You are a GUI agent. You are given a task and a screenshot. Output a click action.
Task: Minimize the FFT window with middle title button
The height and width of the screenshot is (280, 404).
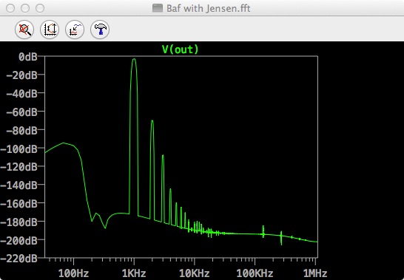tap(25, 8)
